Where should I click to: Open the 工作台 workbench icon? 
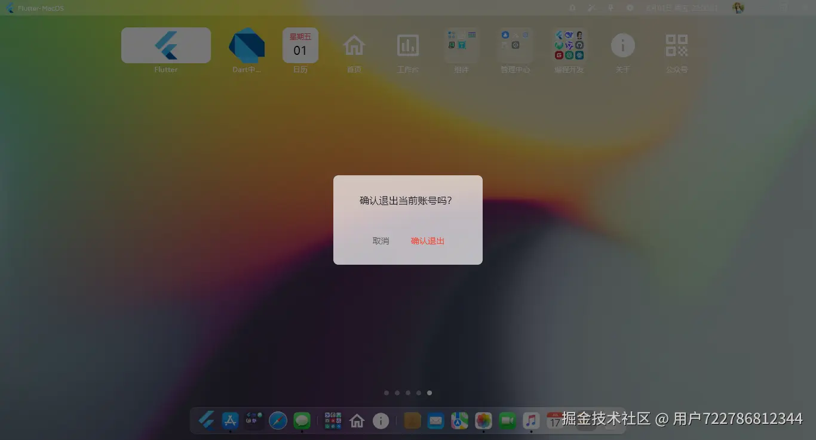point(407,45)
